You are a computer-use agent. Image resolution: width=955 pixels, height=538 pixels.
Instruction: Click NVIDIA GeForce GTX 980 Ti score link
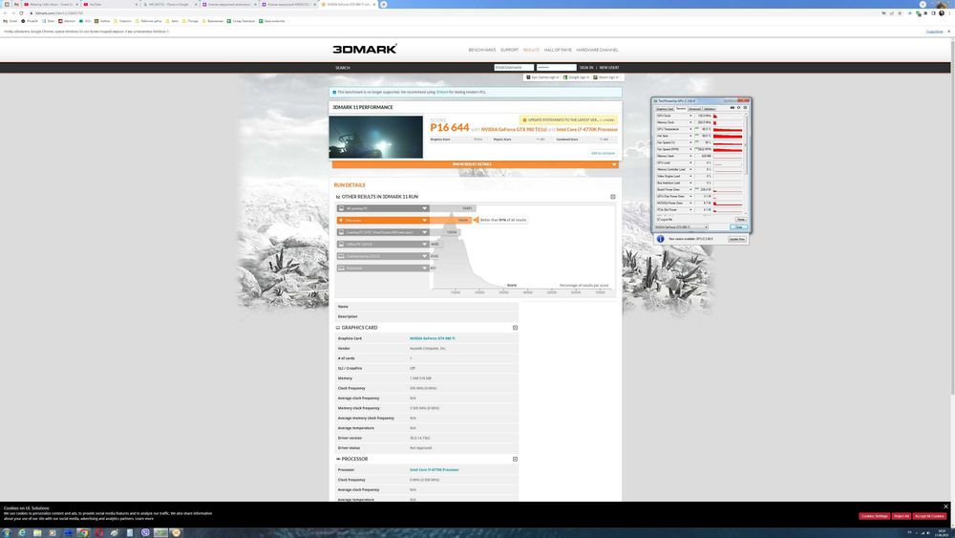pos(514,130)
